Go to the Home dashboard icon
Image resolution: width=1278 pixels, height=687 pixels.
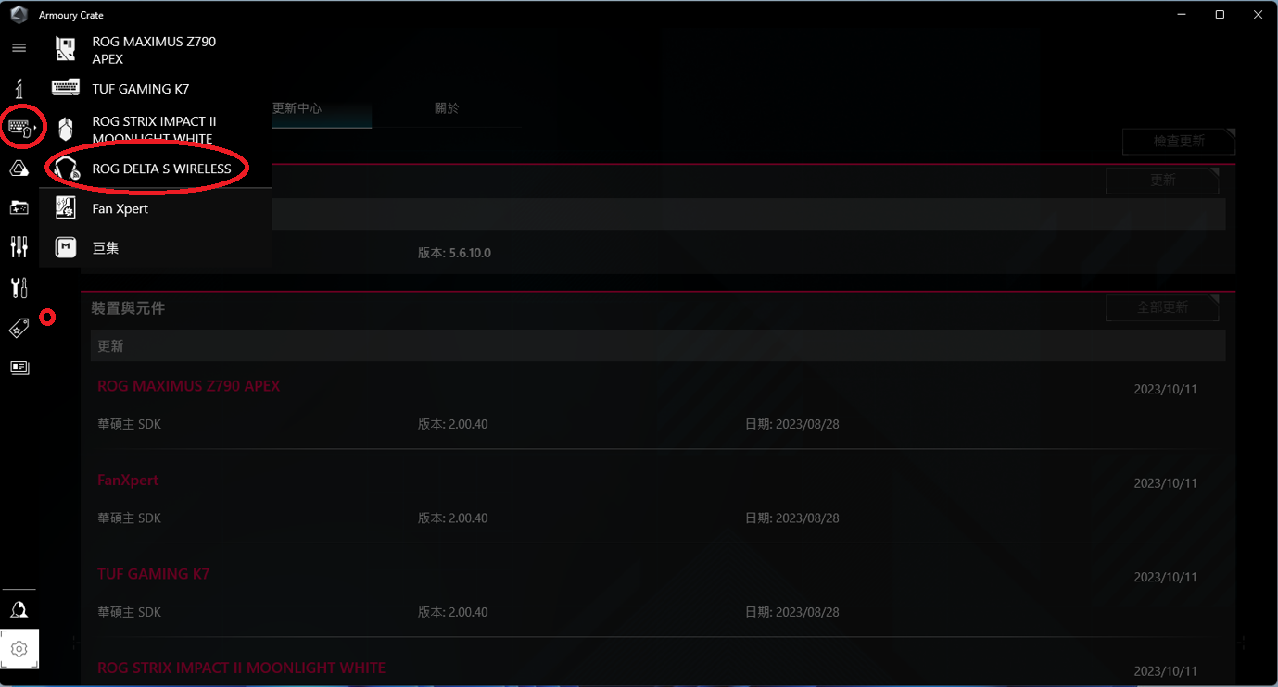pyautogui.click(x=19, y=88)
